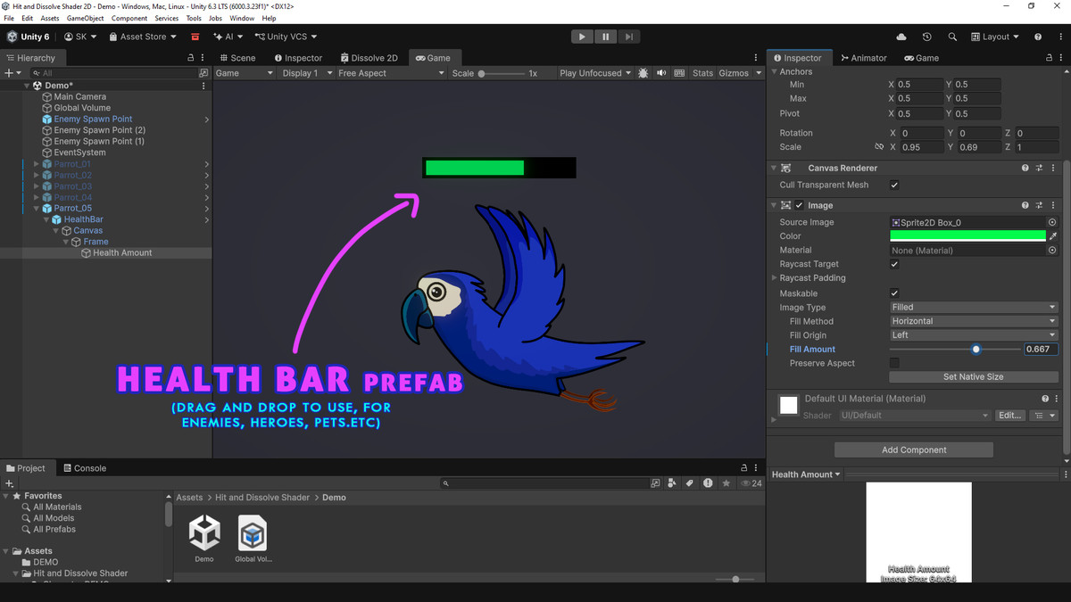Toggle the Stats button in Game view
This screenshot has height=602, width=1071.
click(702, 73)
